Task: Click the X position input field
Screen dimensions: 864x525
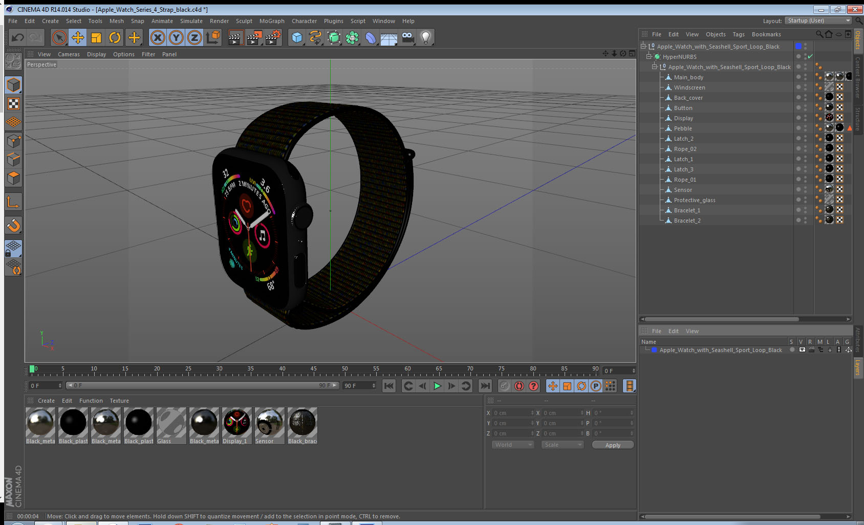Action: coord(513,413)
